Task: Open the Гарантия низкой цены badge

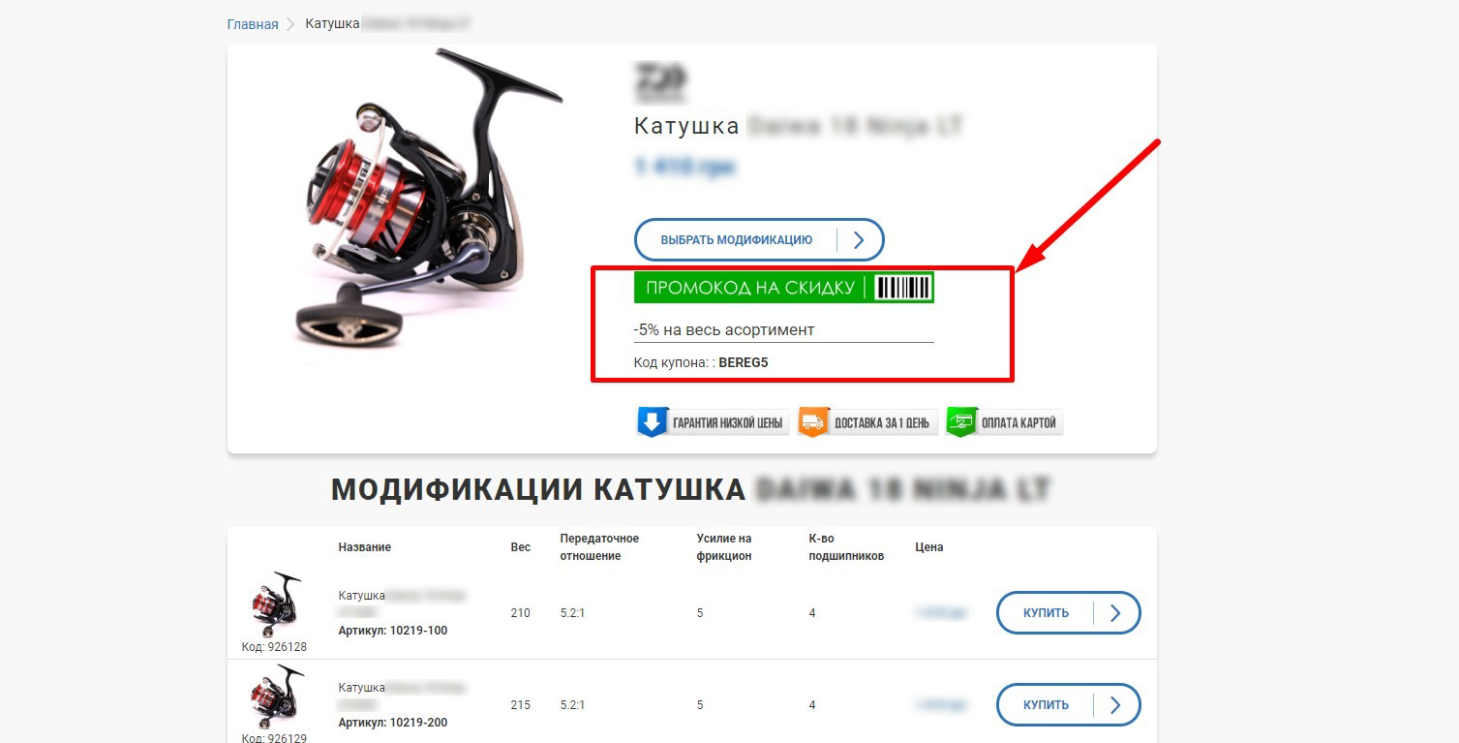Action: pyautogui.click(x=712, y=422)
